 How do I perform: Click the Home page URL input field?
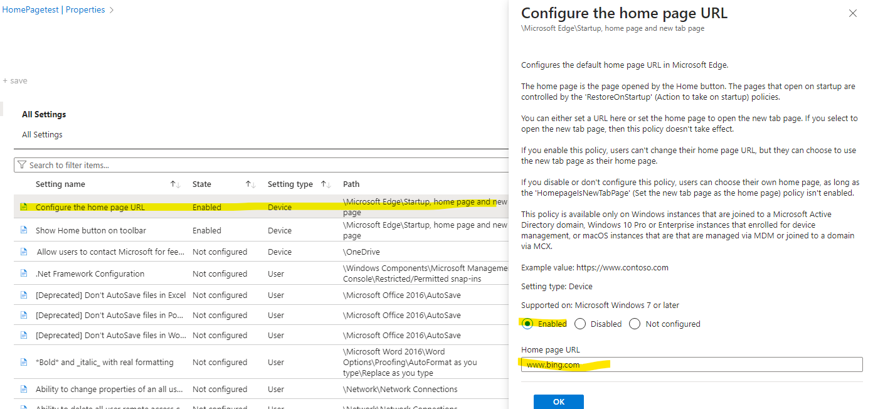pyautogui.click(x=692, y=364)
